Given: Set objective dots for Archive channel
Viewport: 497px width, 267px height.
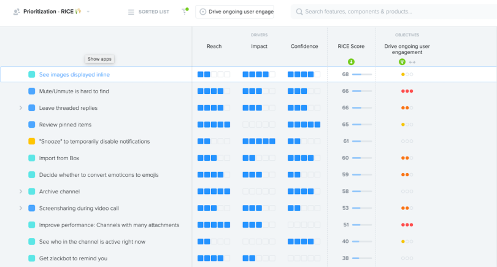Looking at the screenshot, I should [407, 192].
